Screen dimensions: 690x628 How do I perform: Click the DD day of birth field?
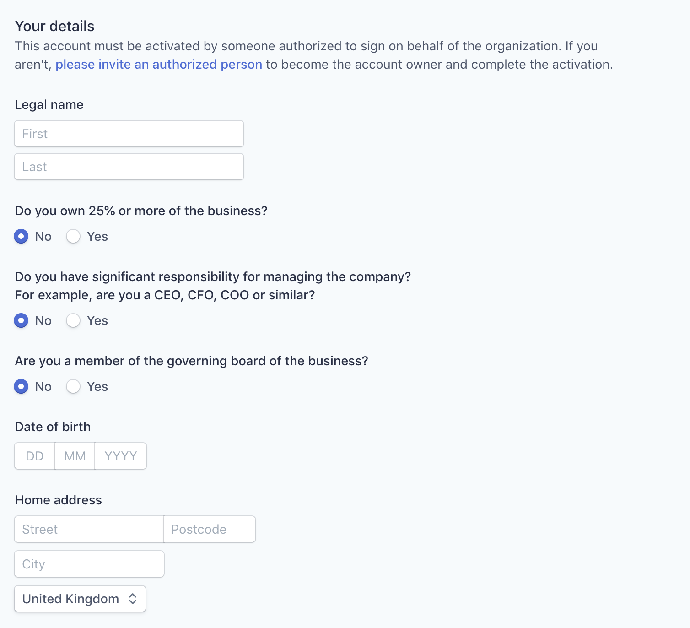[35, 456]
